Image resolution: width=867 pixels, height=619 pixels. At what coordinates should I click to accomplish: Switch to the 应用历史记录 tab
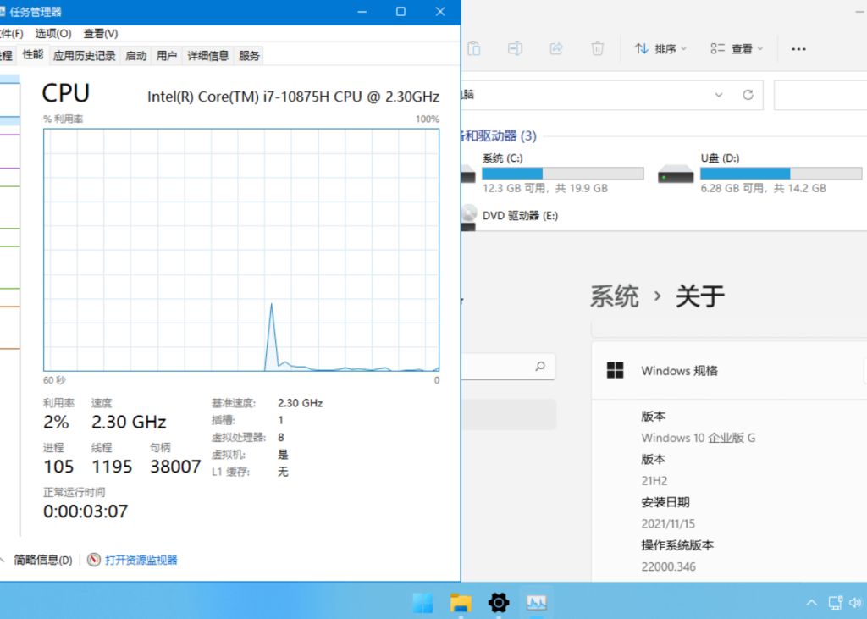[84, 55]
